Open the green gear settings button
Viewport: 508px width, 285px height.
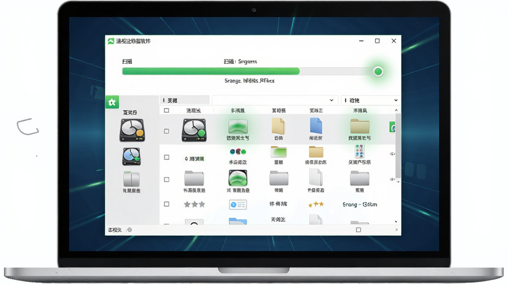pyautogui.click(x=112, y=102)
